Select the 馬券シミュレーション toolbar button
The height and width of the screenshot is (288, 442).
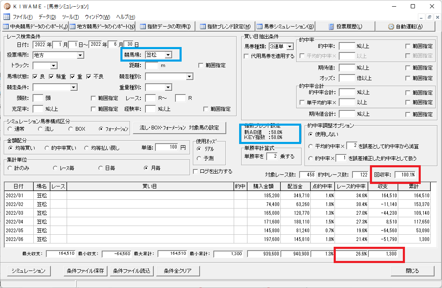[285, 27]
